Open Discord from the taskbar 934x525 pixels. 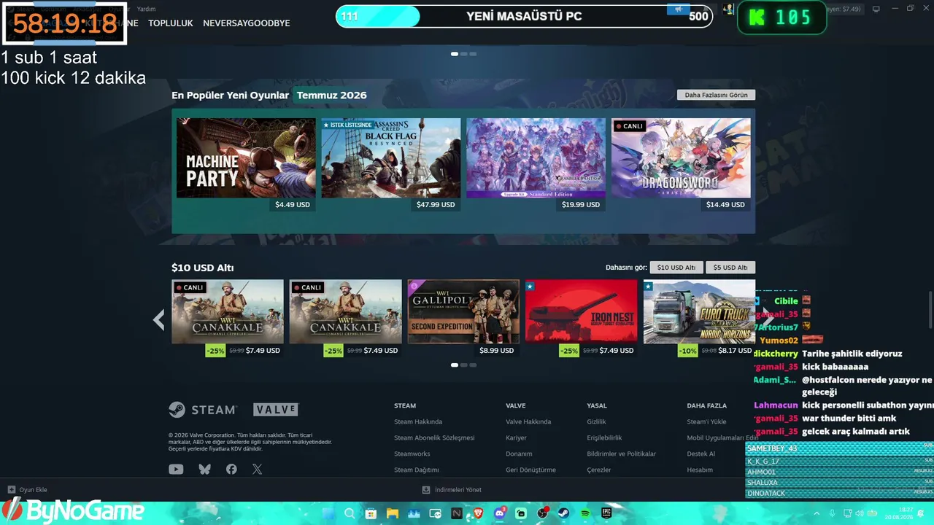(x=500, y=513)
